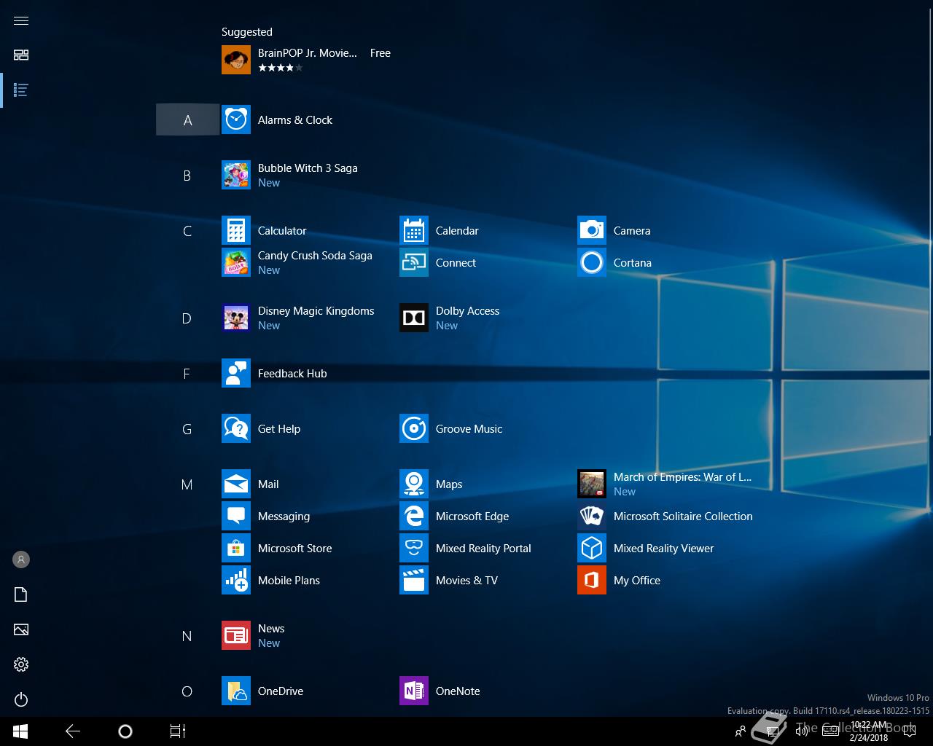The height and width of the screenshot is (746, 933).
Task: Jump via letter N header
Action: (187, 636)
